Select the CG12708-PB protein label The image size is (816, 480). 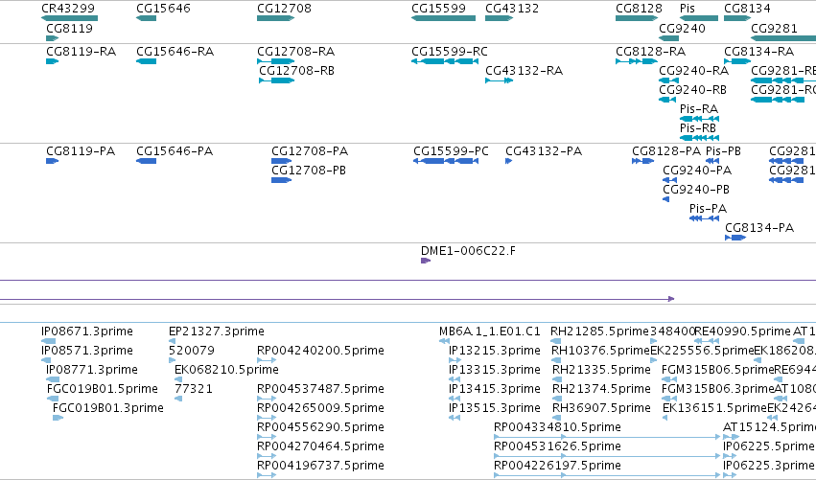309,171
